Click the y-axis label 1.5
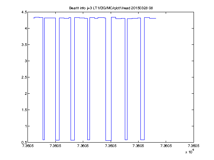 tap(24, 110)
